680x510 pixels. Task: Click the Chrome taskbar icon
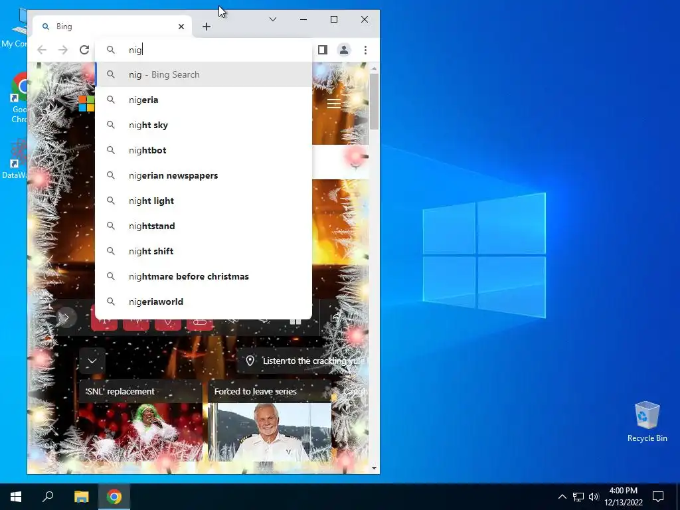point(114,497)
